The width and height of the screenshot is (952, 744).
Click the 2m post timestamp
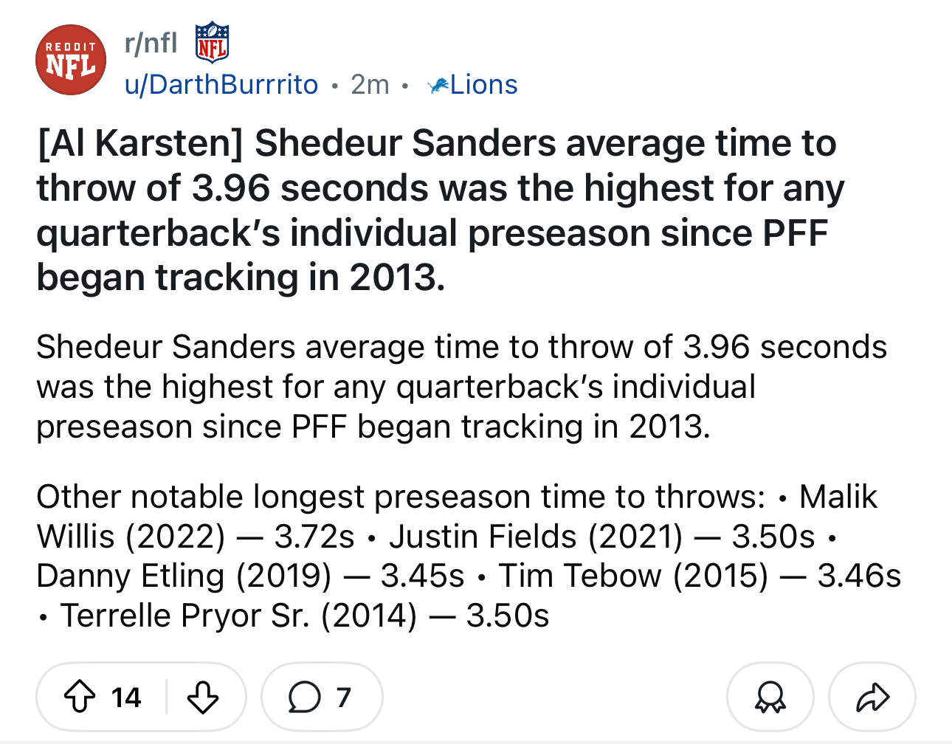370,85
